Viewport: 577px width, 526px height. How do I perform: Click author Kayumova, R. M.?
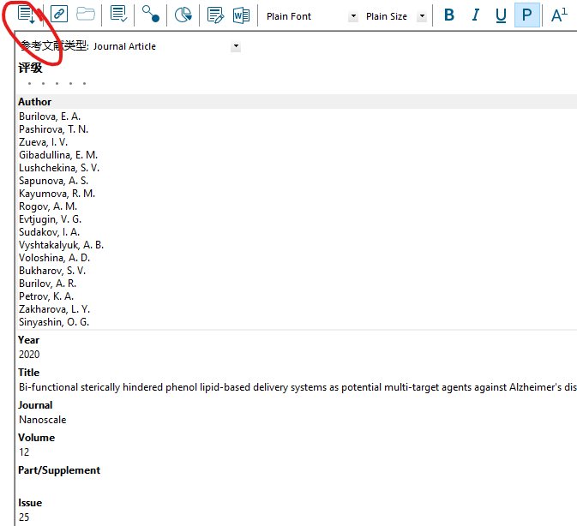coord(57,194)
